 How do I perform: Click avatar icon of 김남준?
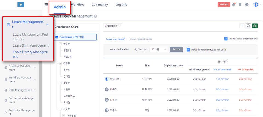[x=107, y=100]
